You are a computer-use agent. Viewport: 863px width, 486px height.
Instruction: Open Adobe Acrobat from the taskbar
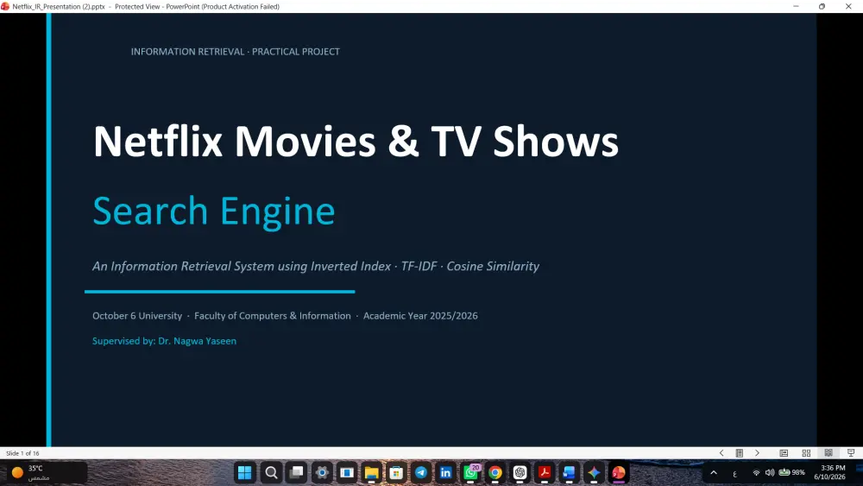[x=545, y=472]
